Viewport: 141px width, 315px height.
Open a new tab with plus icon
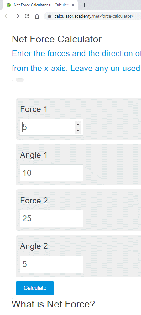85,5
